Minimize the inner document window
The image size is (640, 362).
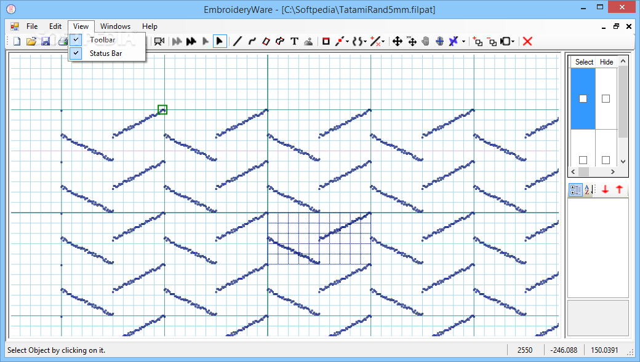604,26
